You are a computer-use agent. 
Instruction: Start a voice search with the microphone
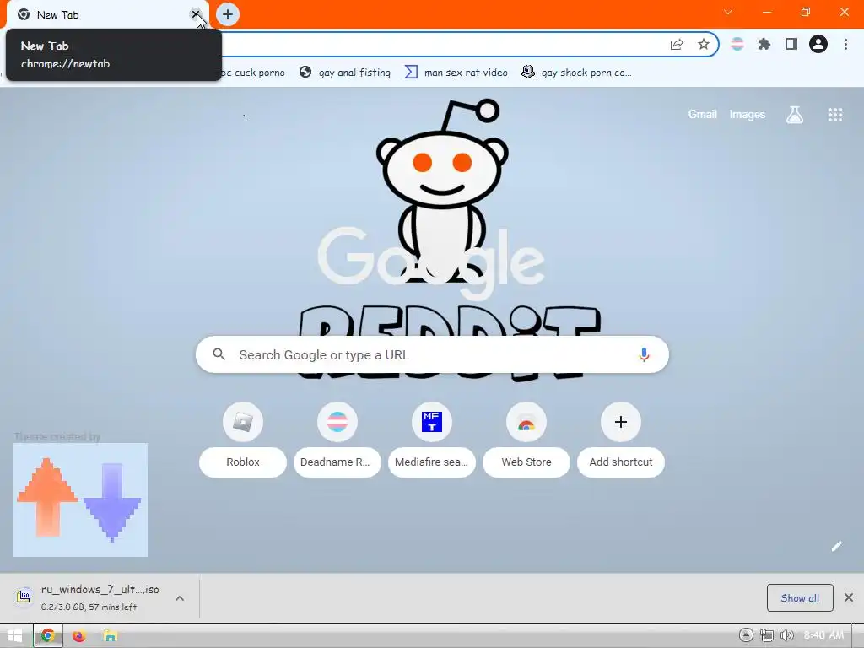tap(644, 355)
